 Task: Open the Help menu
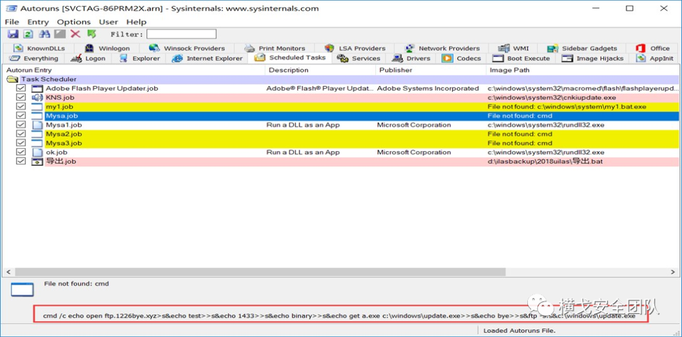point(136,21)
